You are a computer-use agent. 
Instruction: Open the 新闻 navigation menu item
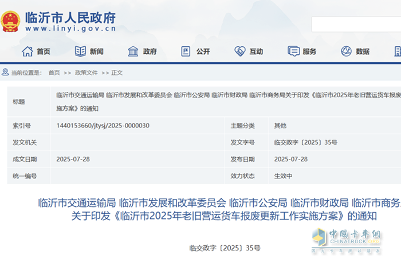coord(97,51)
